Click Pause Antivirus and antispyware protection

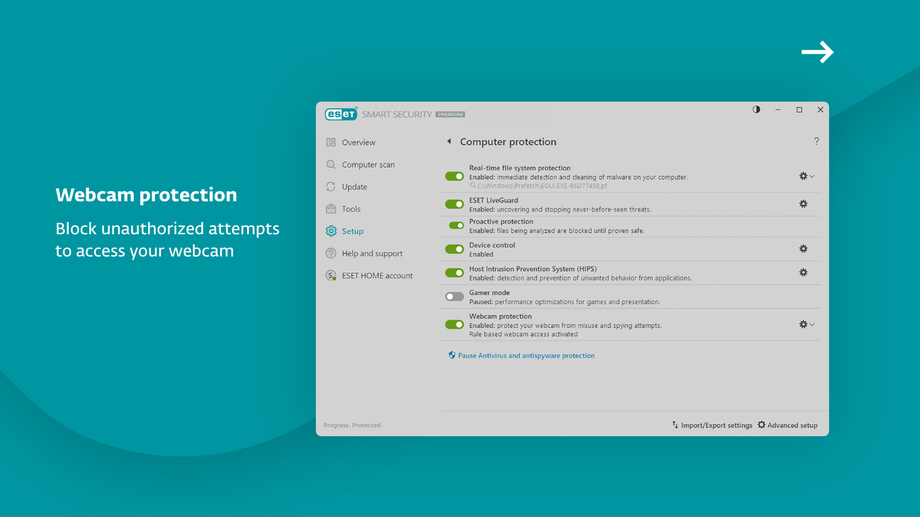pyautogui.click(x=526, y=355)
